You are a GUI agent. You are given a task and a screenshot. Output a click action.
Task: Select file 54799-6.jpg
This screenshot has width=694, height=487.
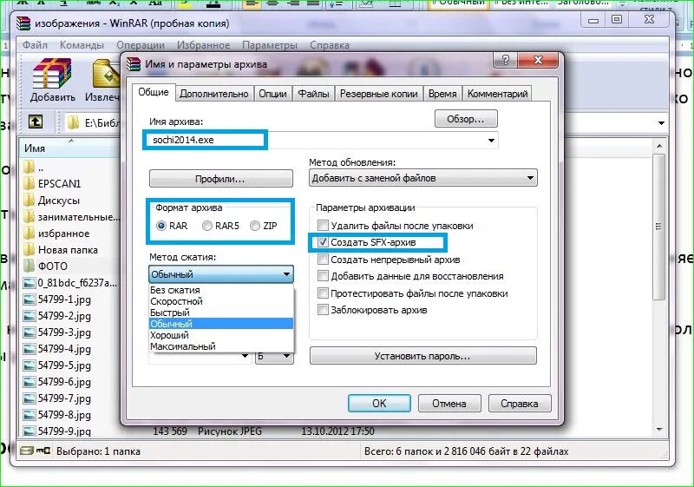(57, 382)
